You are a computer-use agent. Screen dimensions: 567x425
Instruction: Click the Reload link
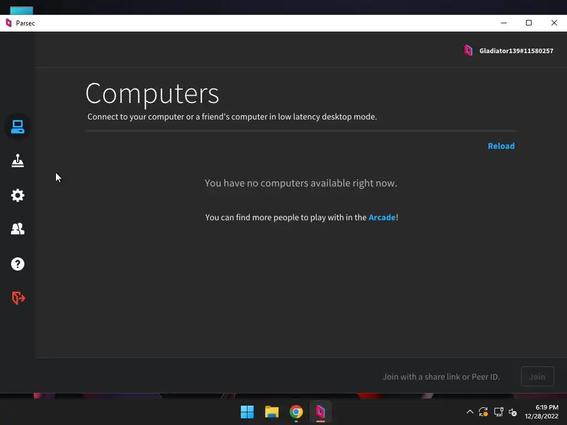click(501, 146)
